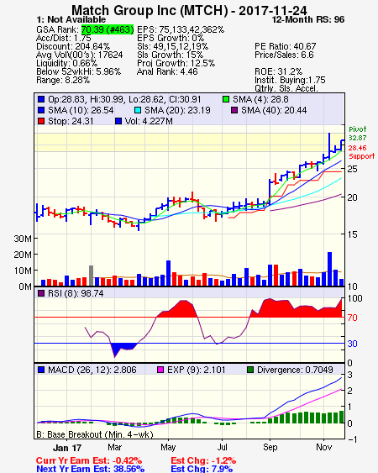Click the green SMA (4) legend swatch
This screenshot has height=473, width=378.
[x=226, y=99]
